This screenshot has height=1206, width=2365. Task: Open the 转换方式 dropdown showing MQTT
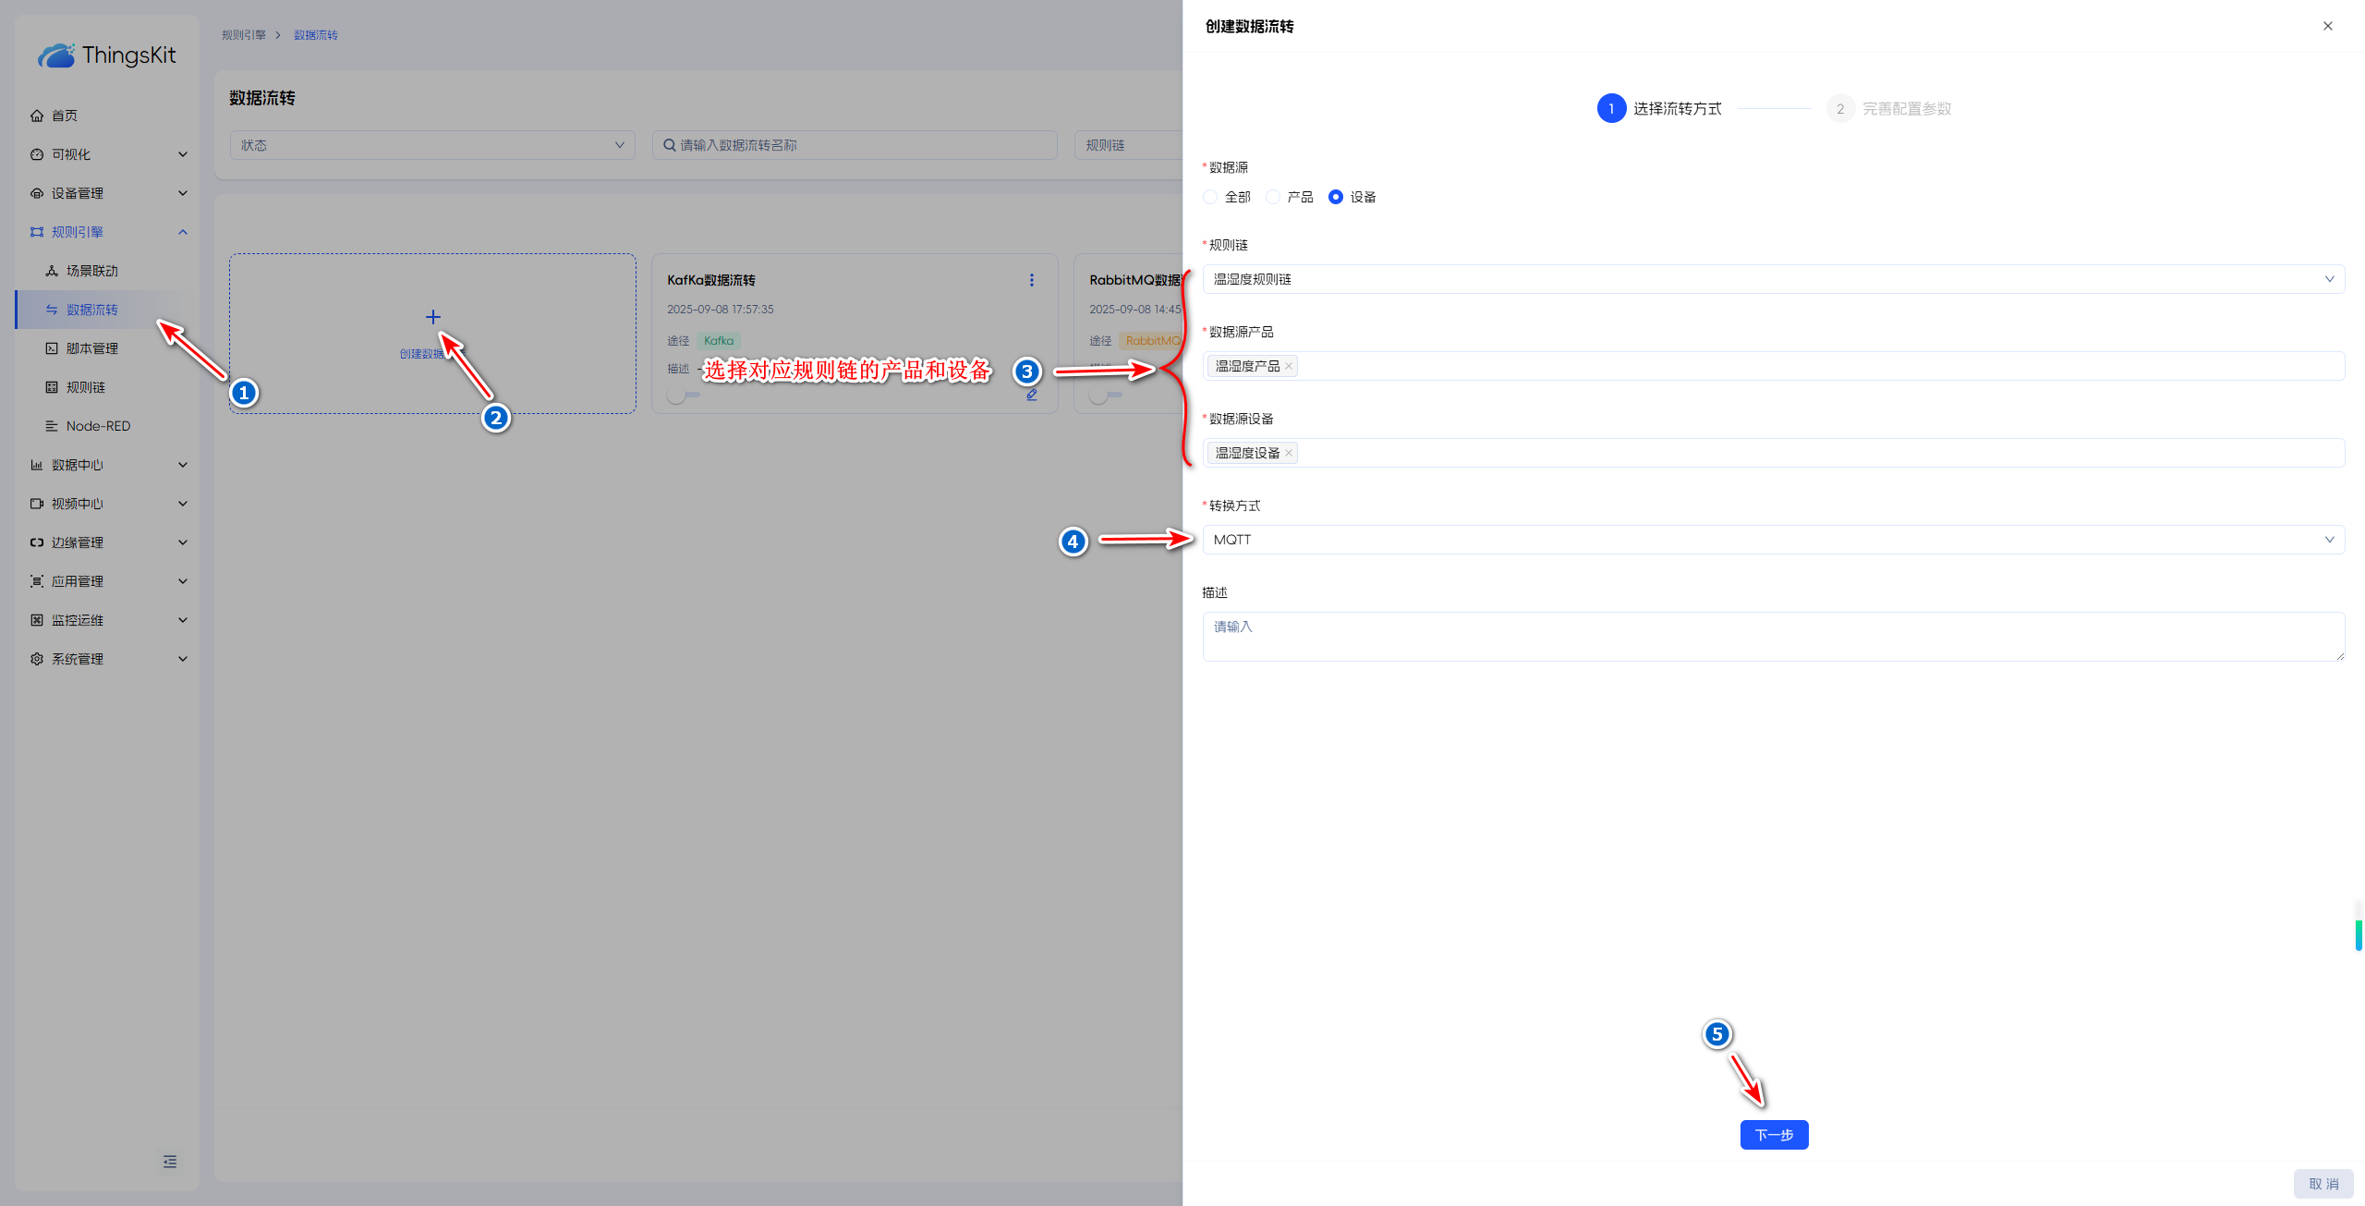(1772, 540)
